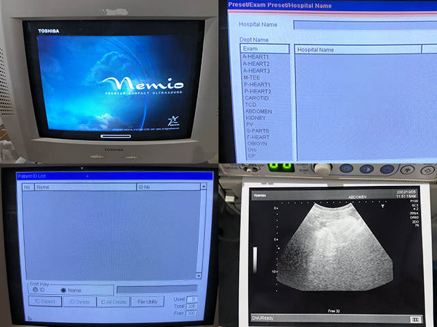Image resolution: width=437 pixels, height=327 pixels.
Task: Click the Hospital Name column header
Action: (x=358, y=50)
